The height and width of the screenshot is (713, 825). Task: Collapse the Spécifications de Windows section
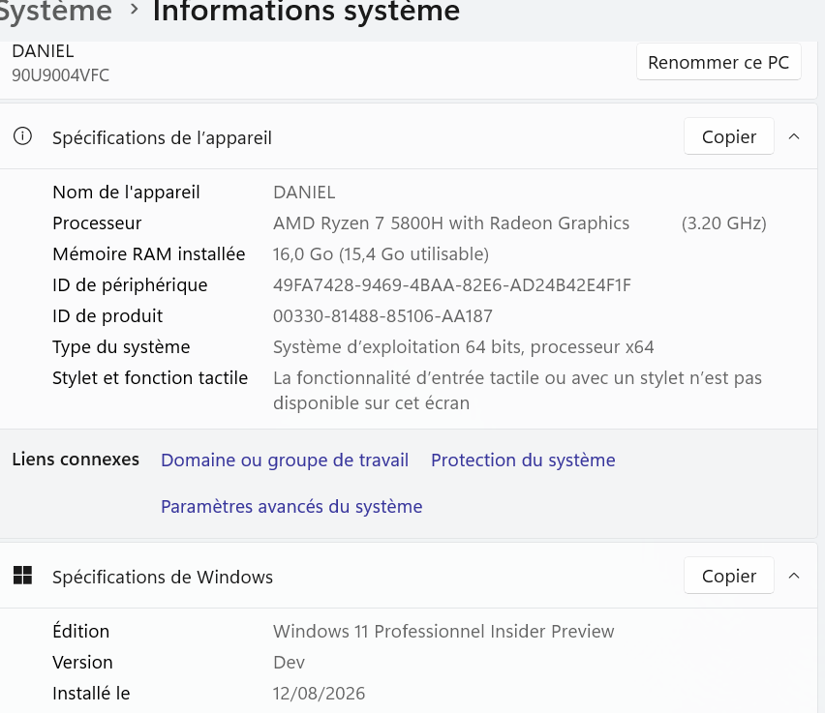click(x=794, y=576)
